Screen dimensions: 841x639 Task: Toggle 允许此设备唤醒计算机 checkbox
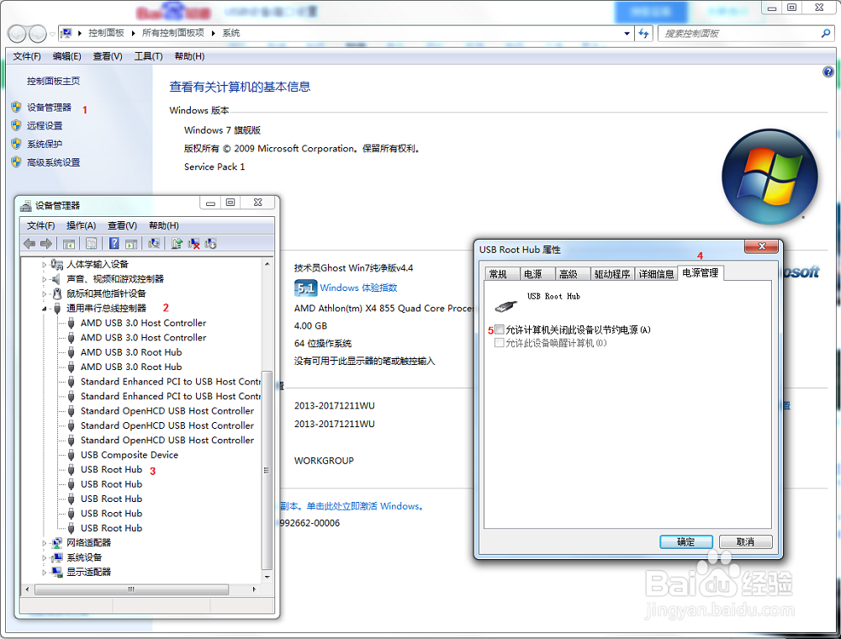[x=500, y=343]
